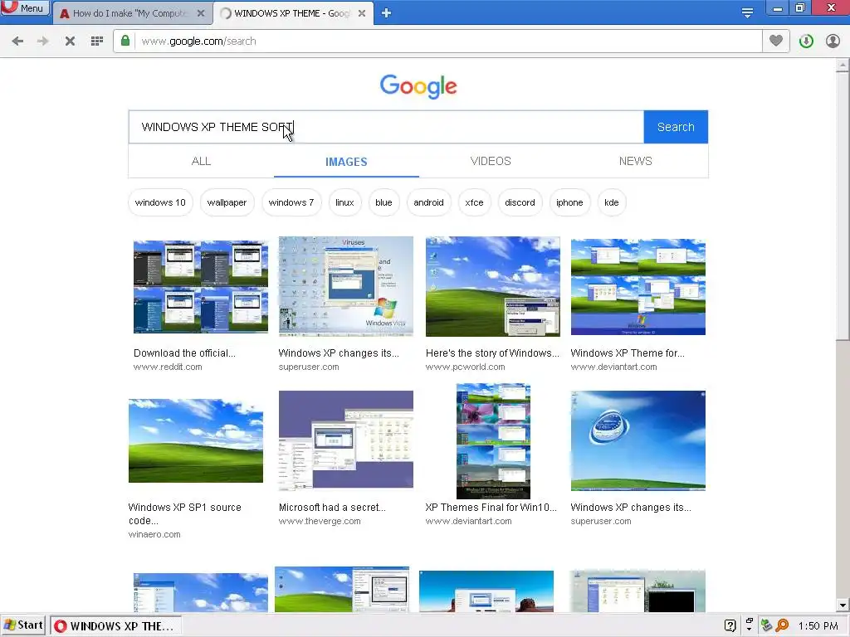Click the orange magnifier tray icon
The image size is (850, 637).
[x=782, y=625]
